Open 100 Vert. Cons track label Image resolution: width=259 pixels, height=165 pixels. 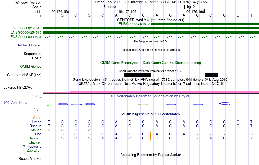[x=15, y=102]
